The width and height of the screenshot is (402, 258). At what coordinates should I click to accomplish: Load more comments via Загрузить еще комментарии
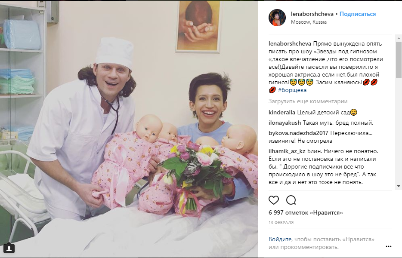coord(308,101)
